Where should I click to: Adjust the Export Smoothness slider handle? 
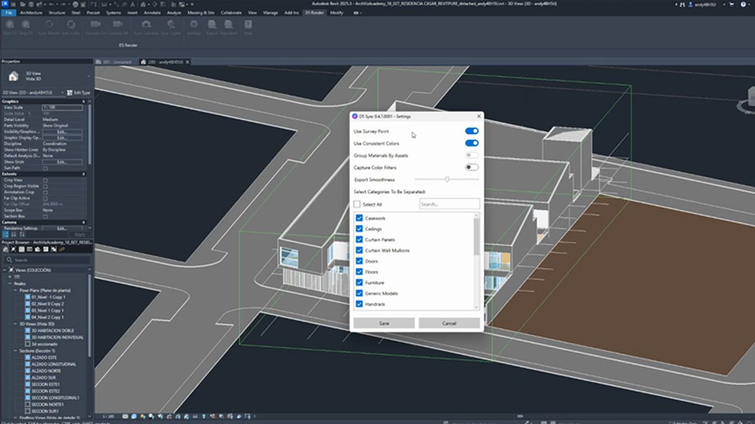[x=447, y=179]
